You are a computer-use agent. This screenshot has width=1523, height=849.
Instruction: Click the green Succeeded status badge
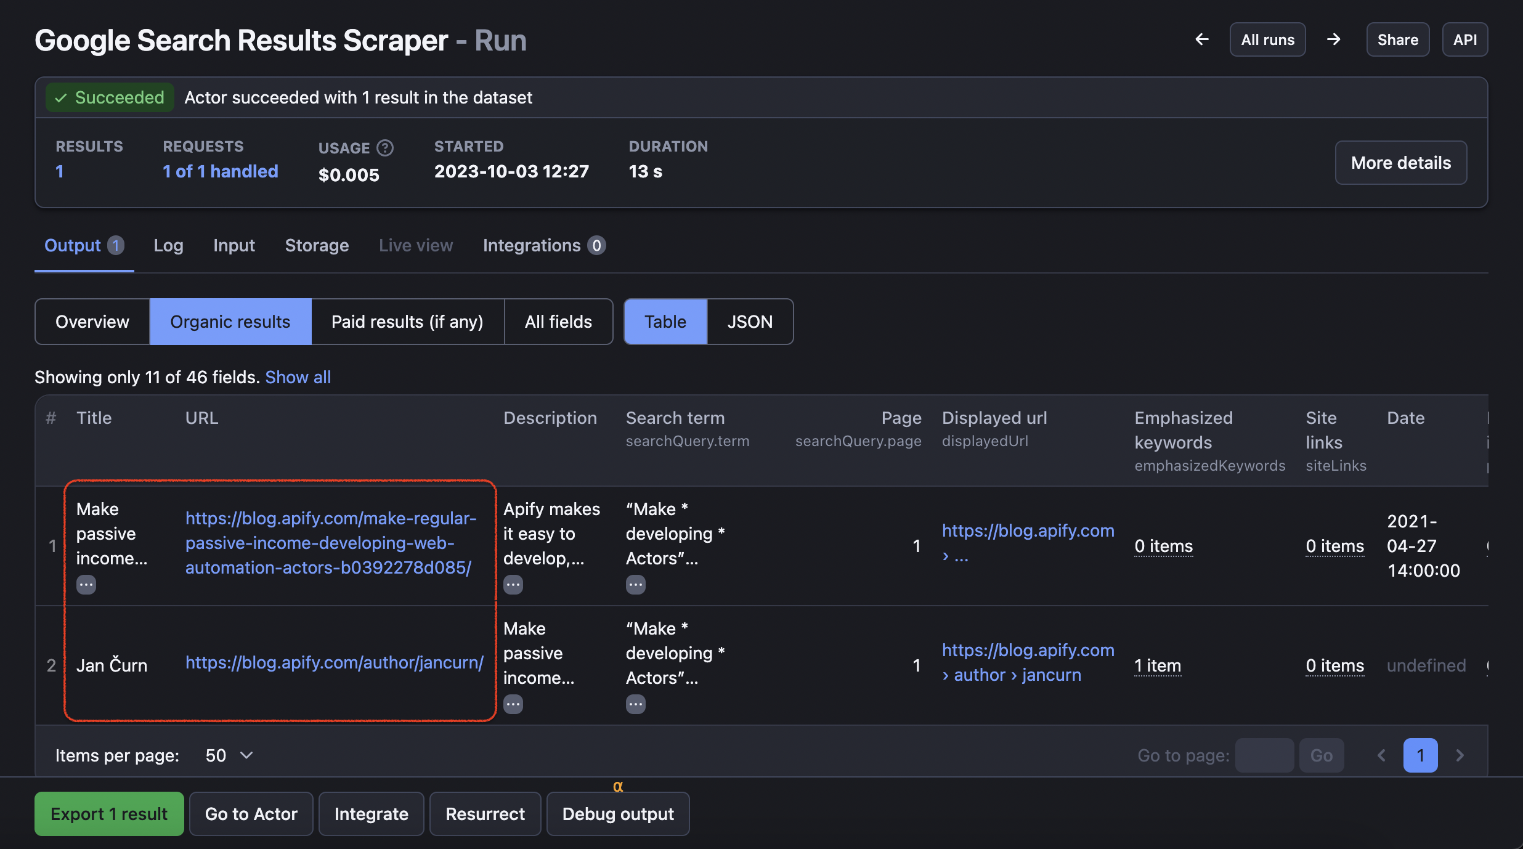109,97
